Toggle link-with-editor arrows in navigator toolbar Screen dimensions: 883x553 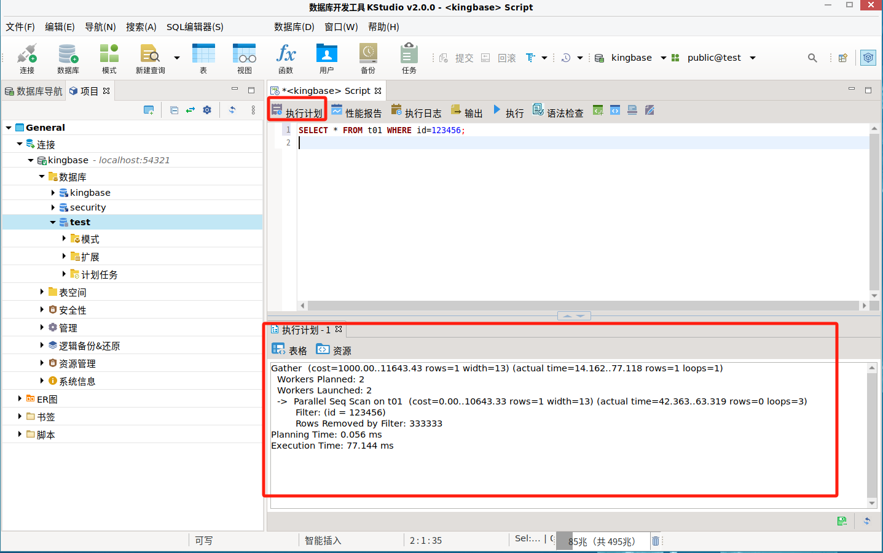[190, 110]
